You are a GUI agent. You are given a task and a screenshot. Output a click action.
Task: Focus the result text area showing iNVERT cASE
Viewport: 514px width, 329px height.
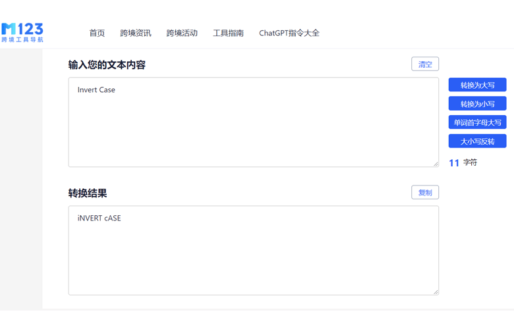[254, 251]
